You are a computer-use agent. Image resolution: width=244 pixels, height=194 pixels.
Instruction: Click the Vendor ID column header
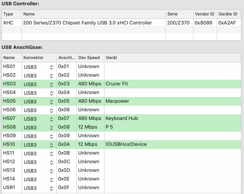(x=204, y=14)
